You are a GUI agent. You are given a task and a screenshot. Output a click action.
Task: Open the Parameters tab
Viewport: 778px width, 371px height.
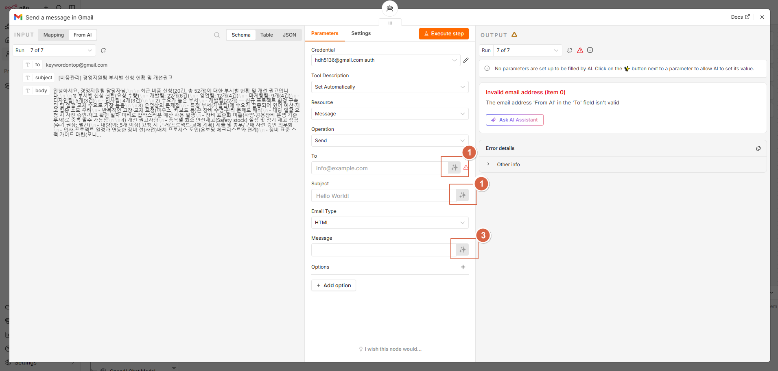point(325,33)
